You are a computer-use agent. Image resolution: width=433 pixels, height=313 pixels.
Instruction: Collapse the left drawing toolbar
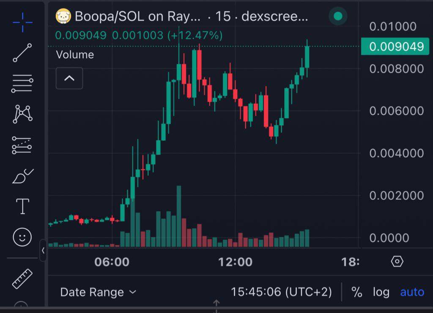pyautogui.click(x=43, y=251)
